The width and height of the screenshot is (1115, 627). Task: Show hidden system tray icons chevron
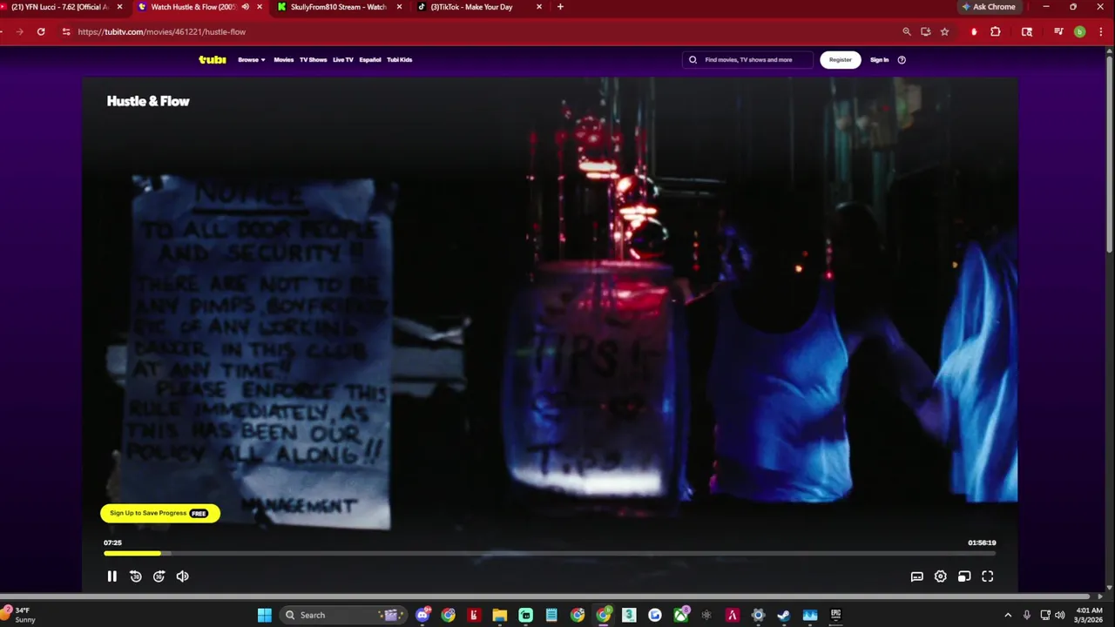[1008, 615]
